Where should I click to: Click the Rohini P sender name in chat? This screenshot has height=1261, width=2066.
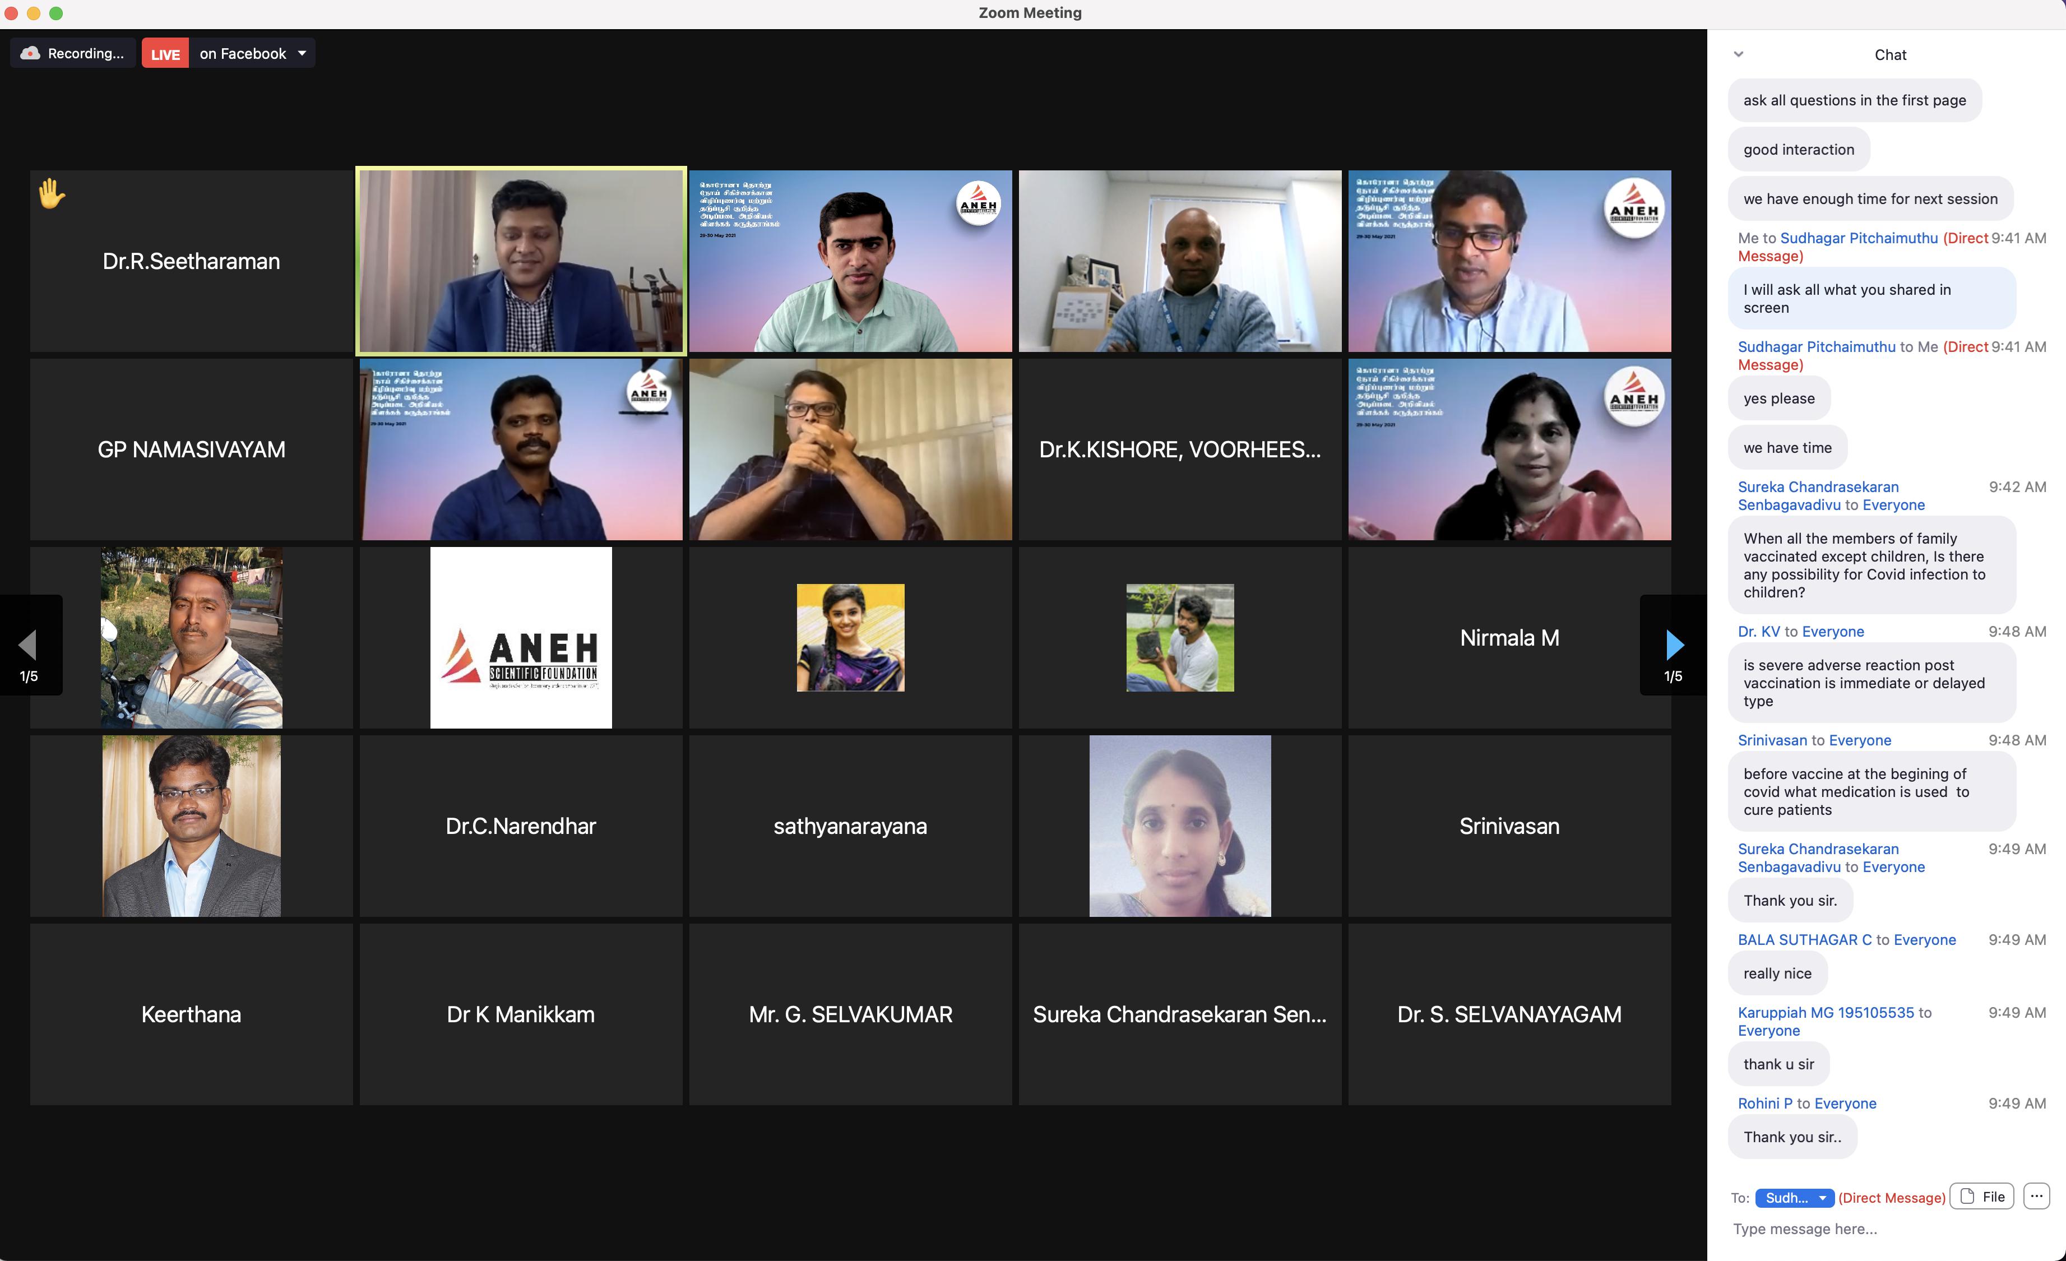(1764, 1104)
